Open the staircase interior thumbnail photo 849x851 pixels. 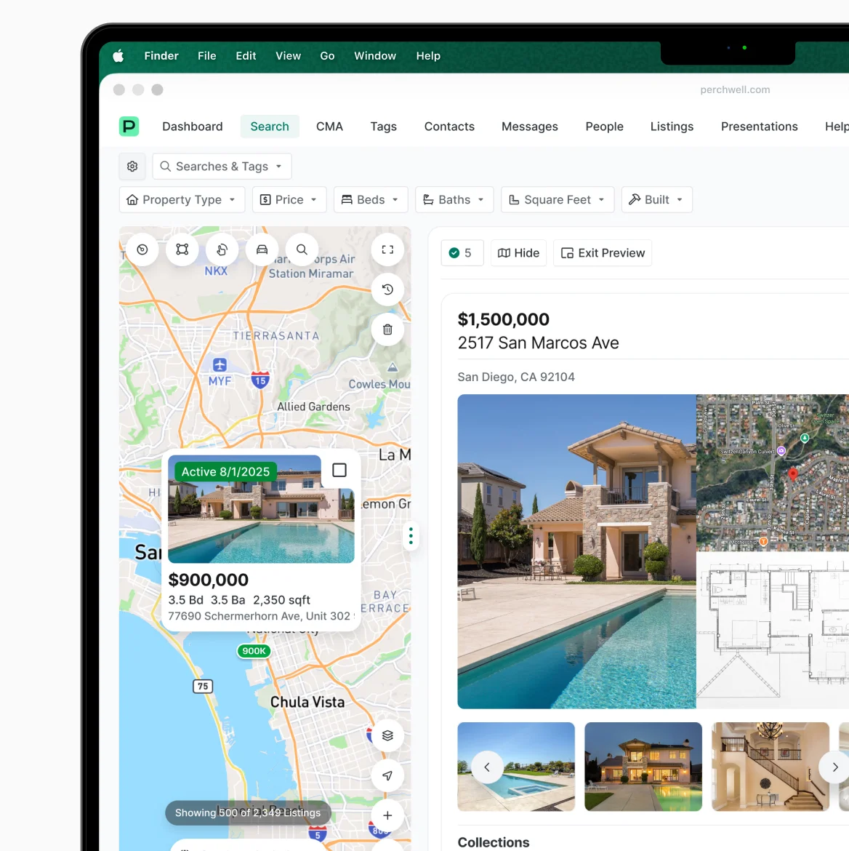[770, 767]
